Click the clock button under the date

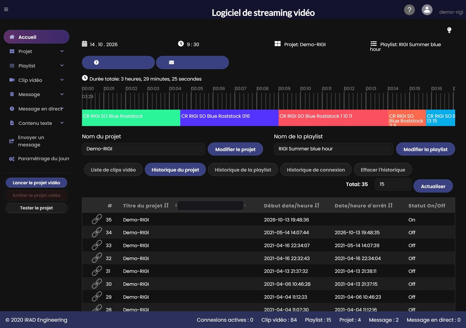point(118,62)
